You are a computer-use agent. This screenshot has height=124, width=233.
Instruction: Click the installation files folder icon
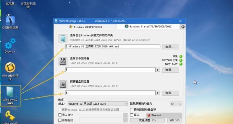(x=63, y=38)
